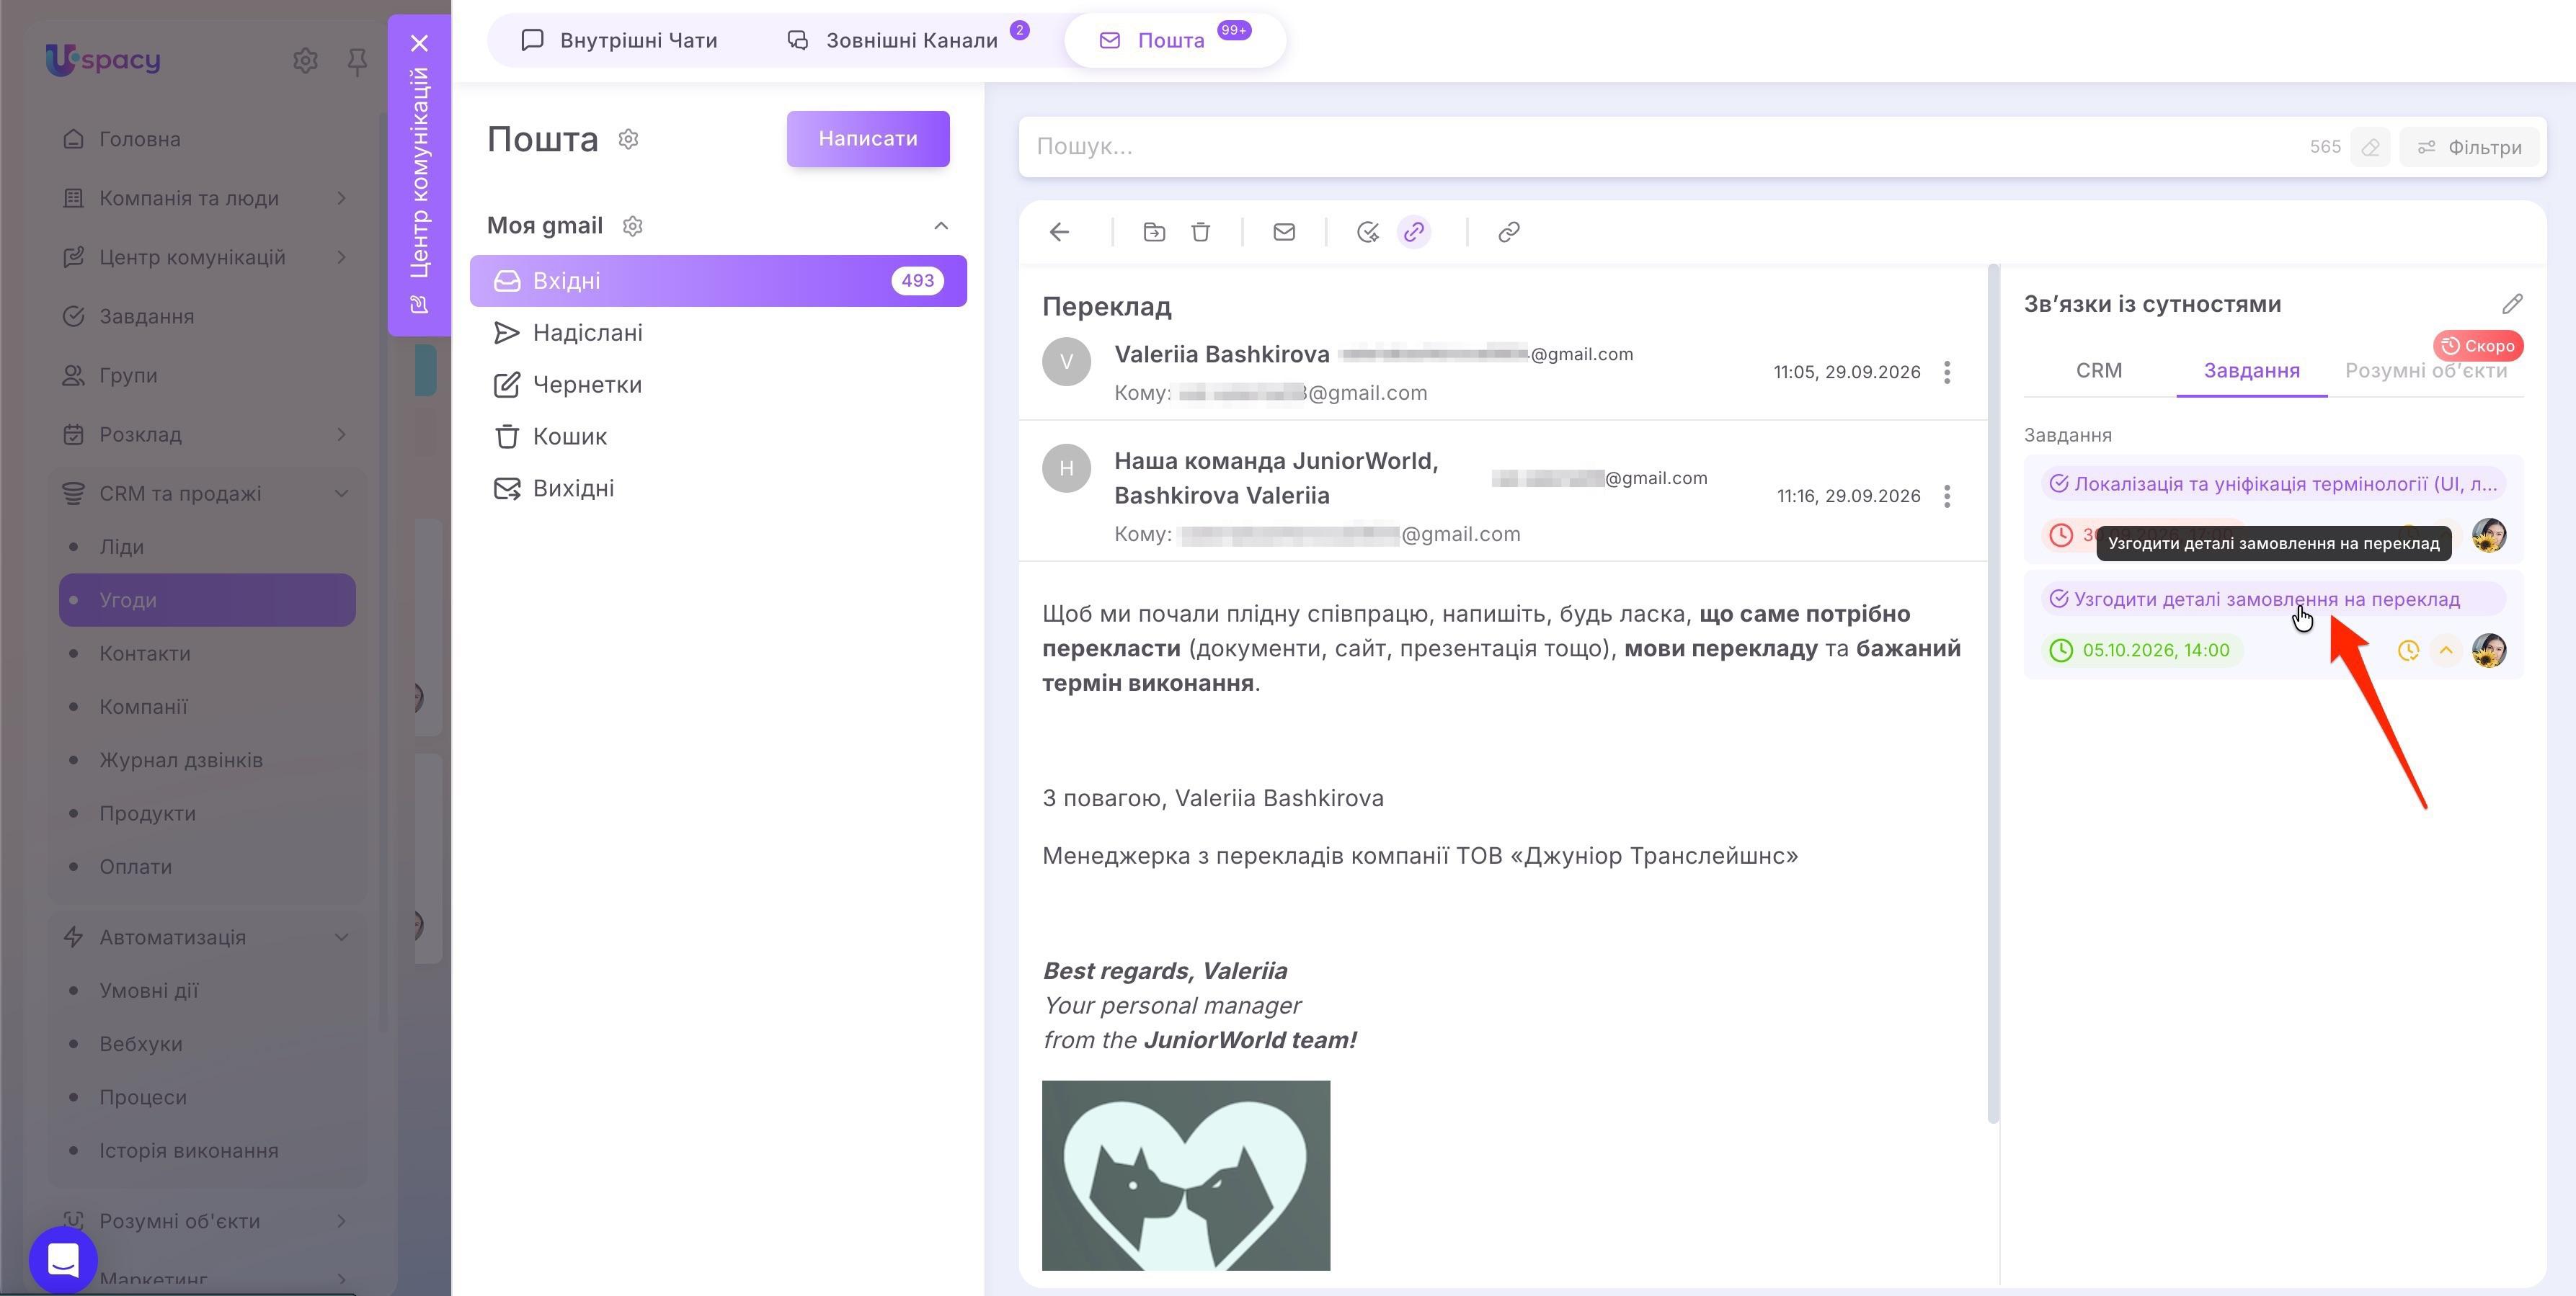Open the Кошик mail folder
The width and height of the screenshot is (2576, 1296).
pyautogui.click(x=718, y=437)
